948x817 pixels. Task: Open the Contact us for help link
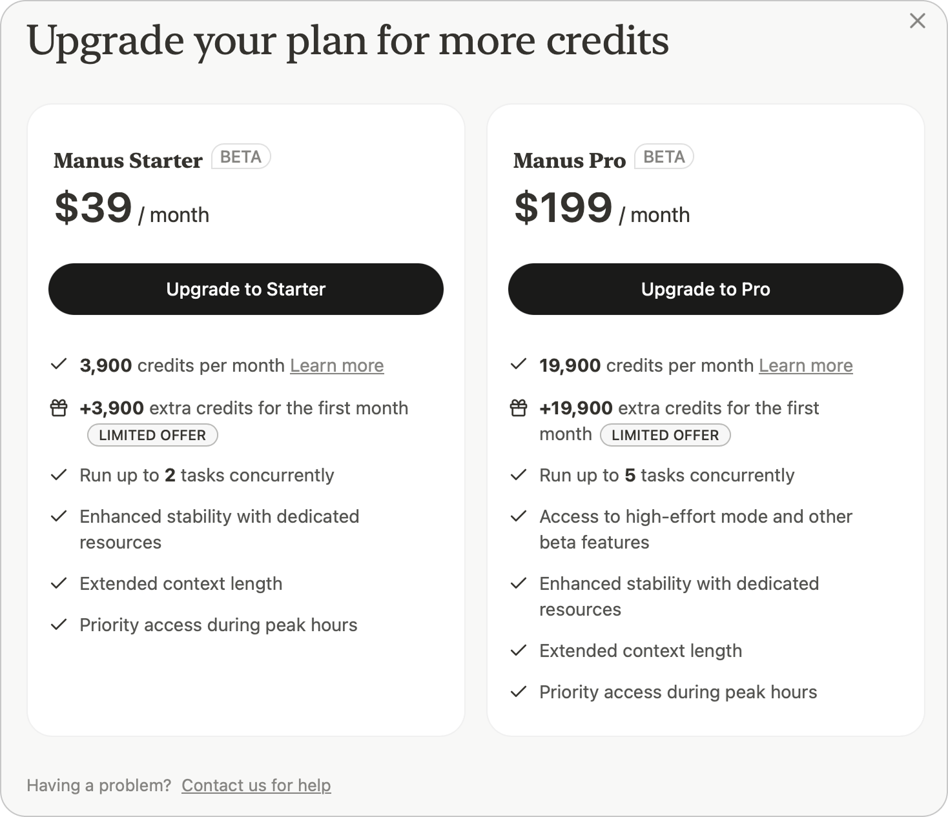pyautogui.click(x=256, y=785)
